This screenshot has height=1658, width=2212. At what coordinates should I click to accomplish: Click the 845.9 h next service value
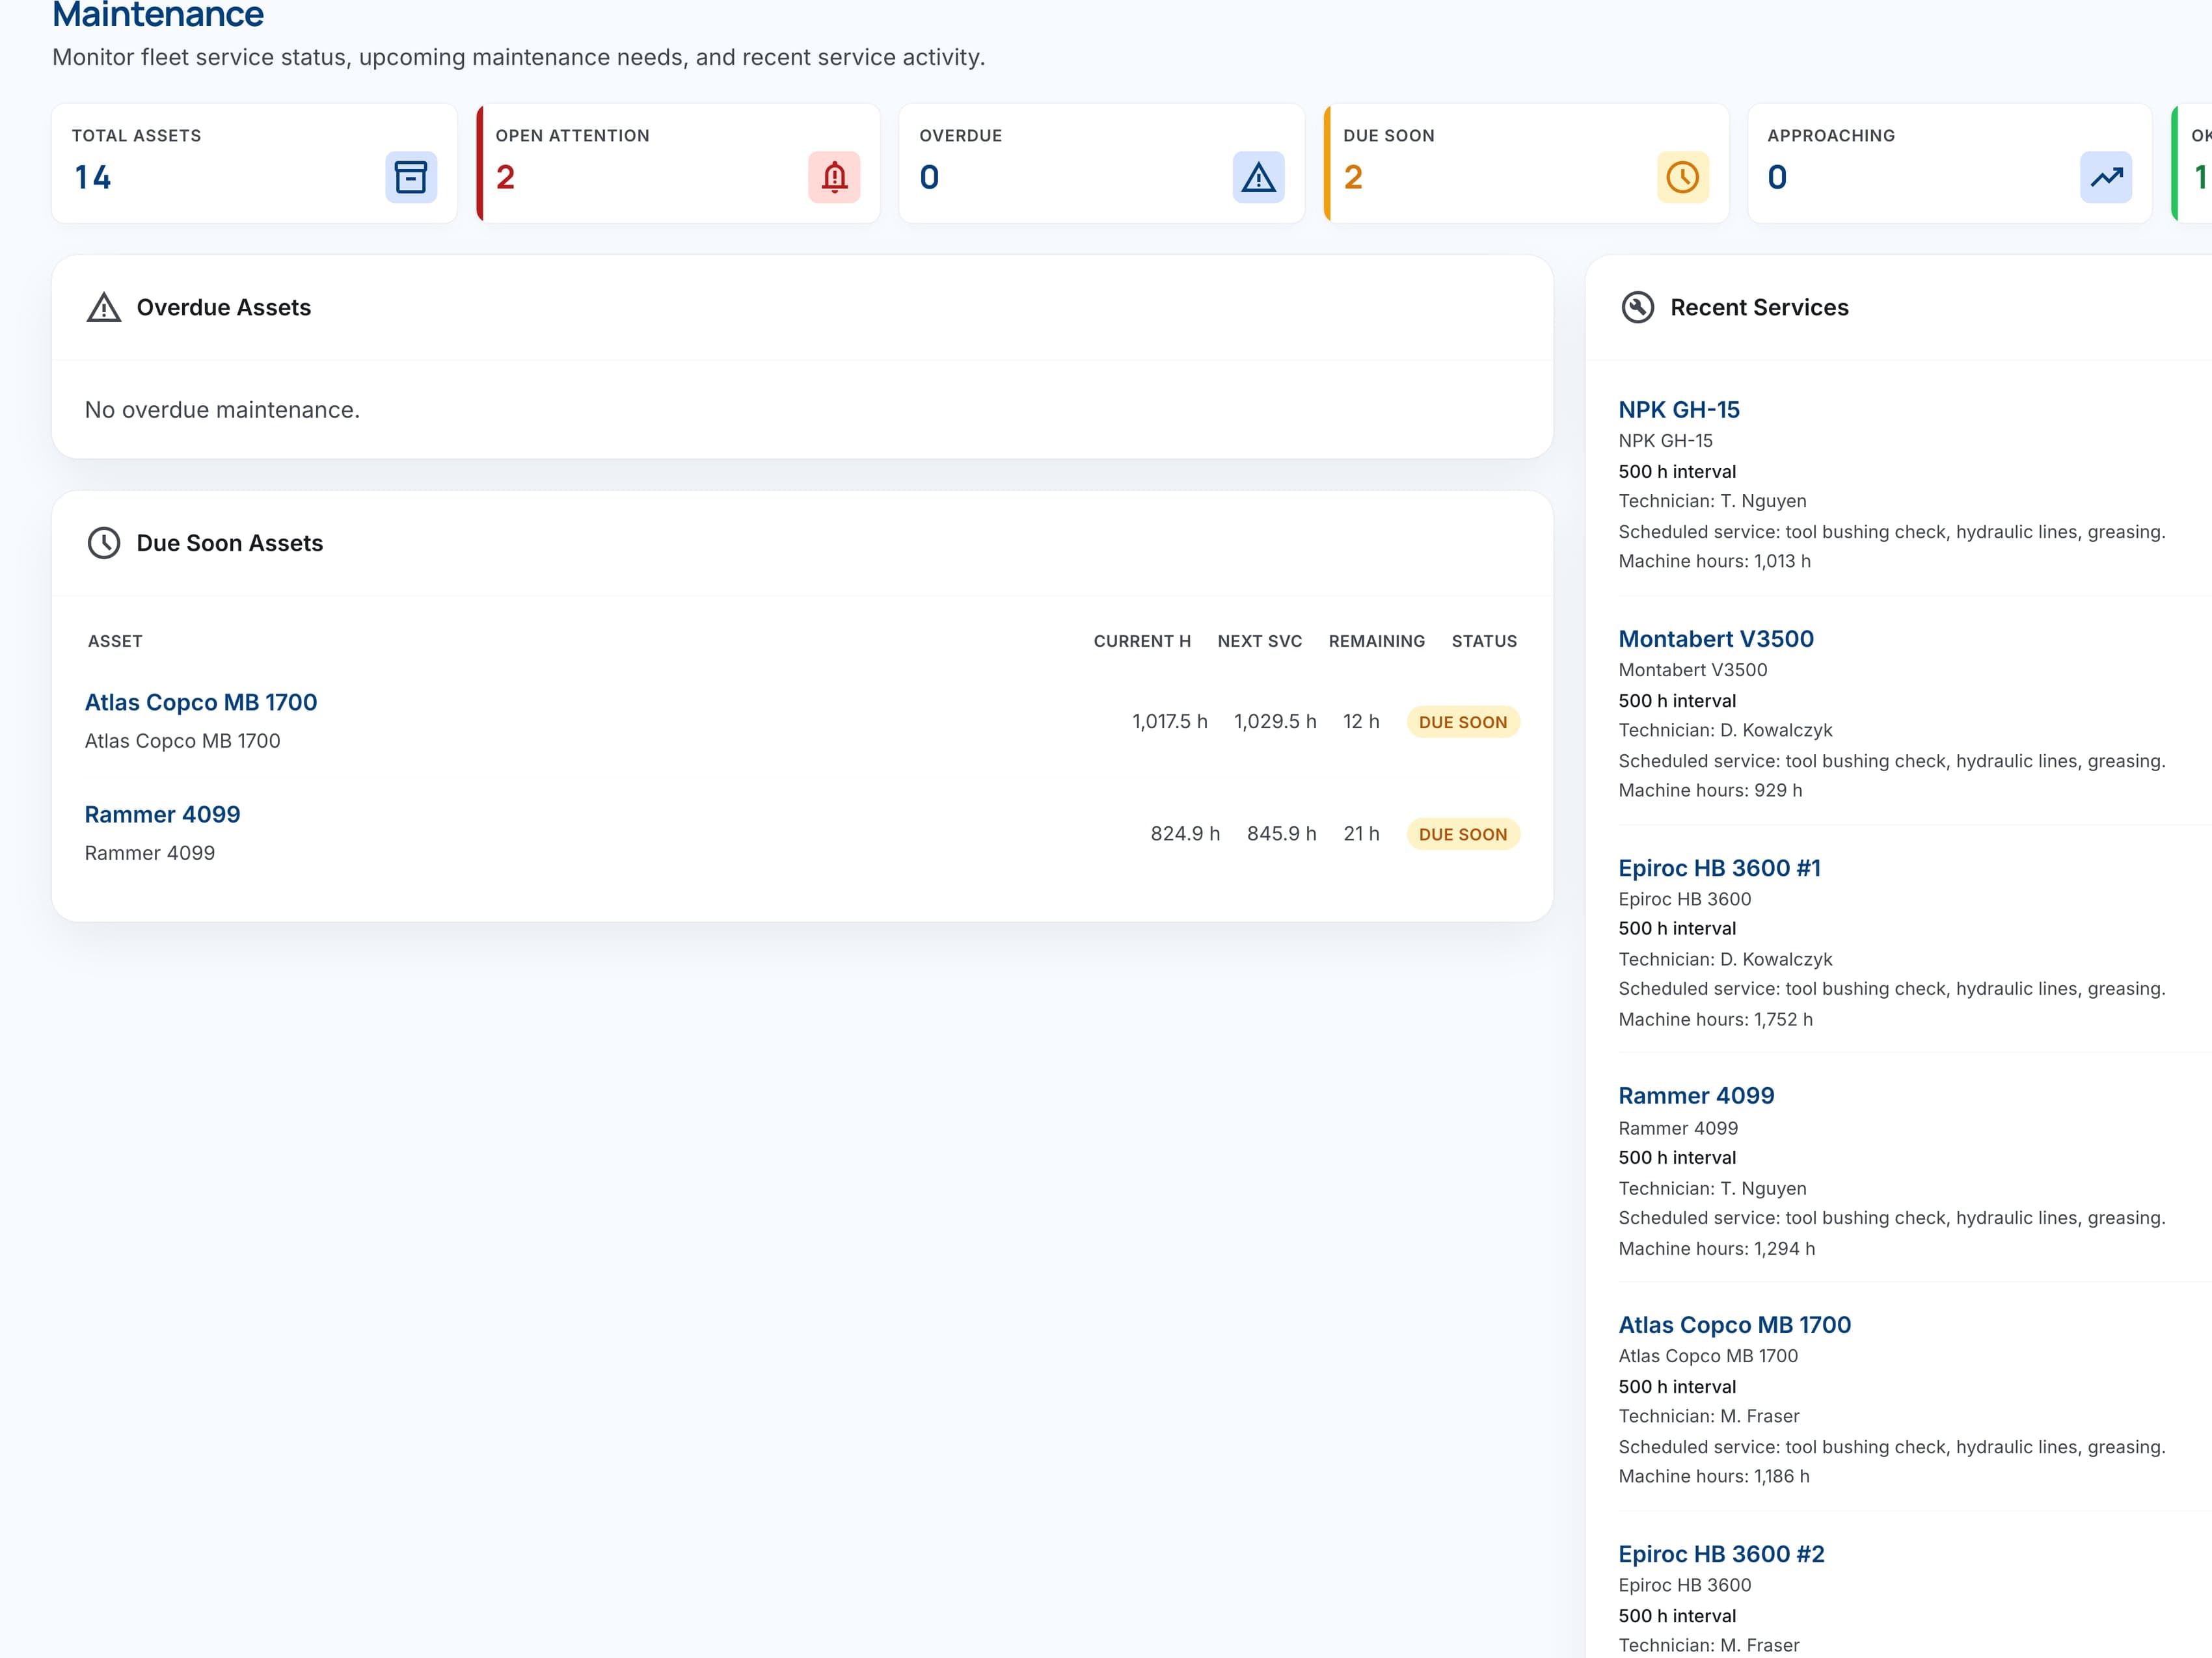pyautogui.click(x=1282, y=834)
